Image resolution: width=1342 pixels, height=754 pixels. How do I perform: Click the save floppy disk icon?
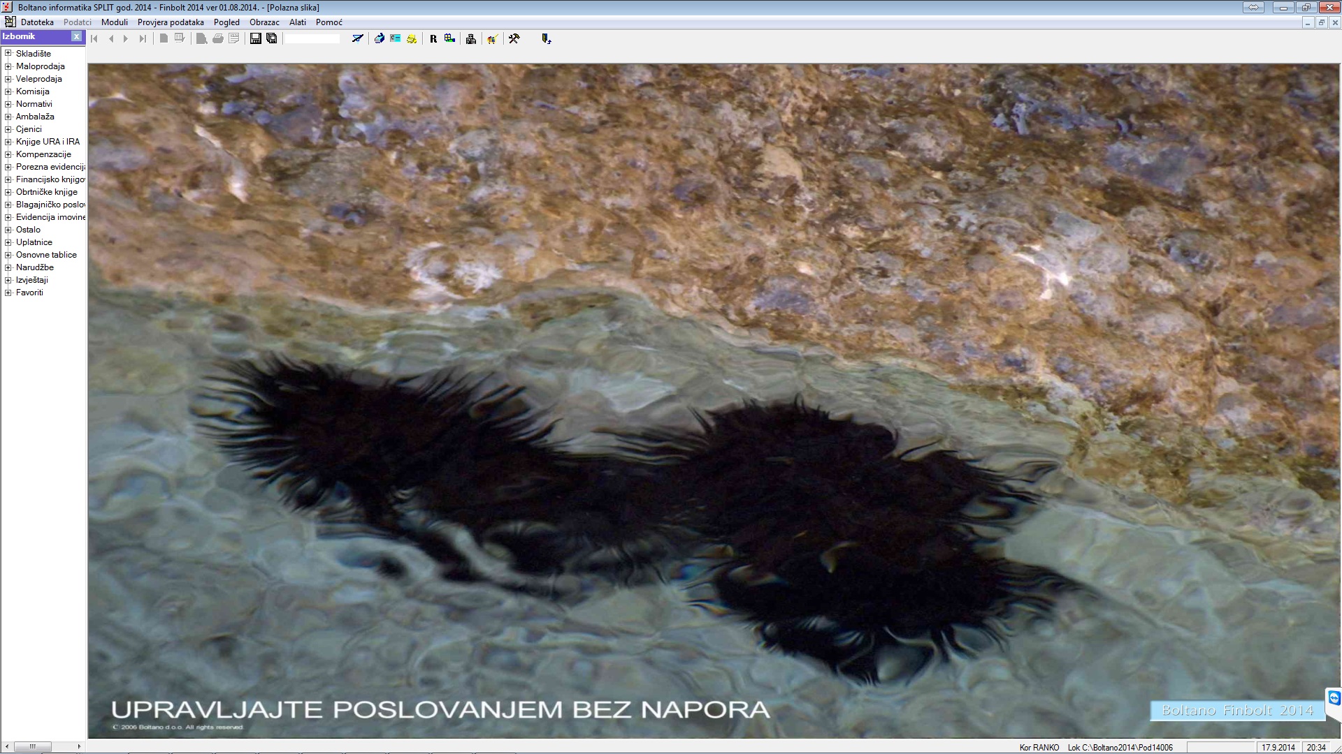click(x=255, y=39)
